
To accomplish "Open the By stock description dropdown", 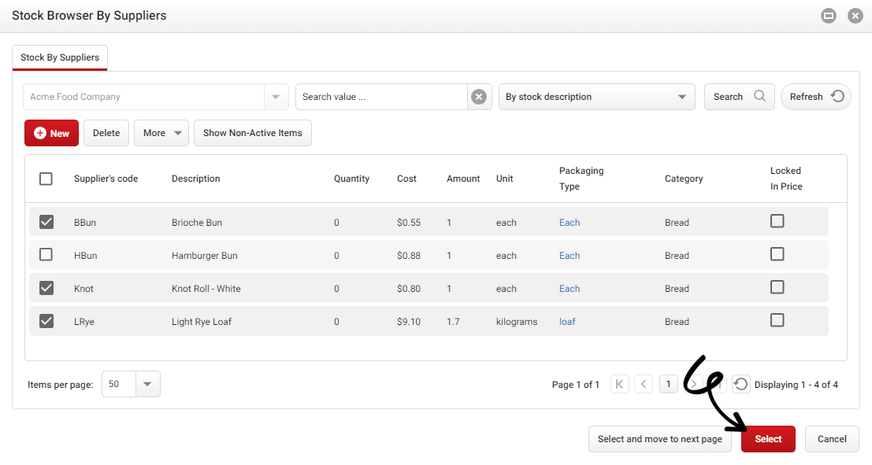I will pyautogui.click(x=597, y=97).
